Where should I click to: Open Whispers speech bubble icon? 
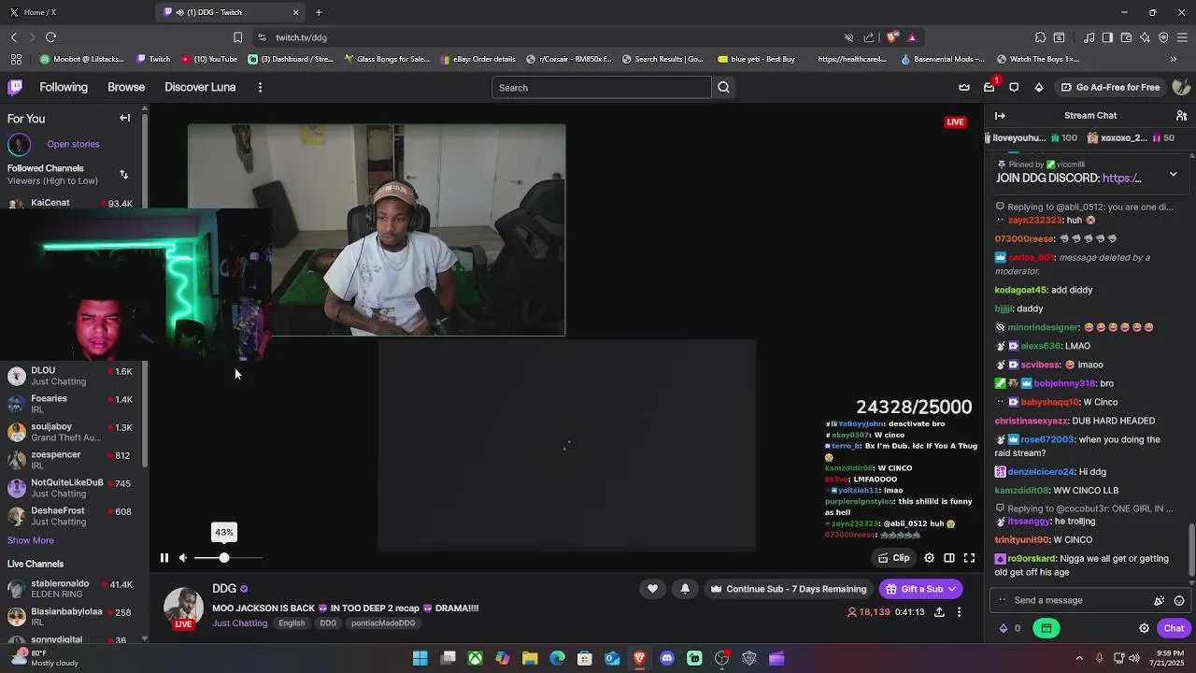[1014, 88]
